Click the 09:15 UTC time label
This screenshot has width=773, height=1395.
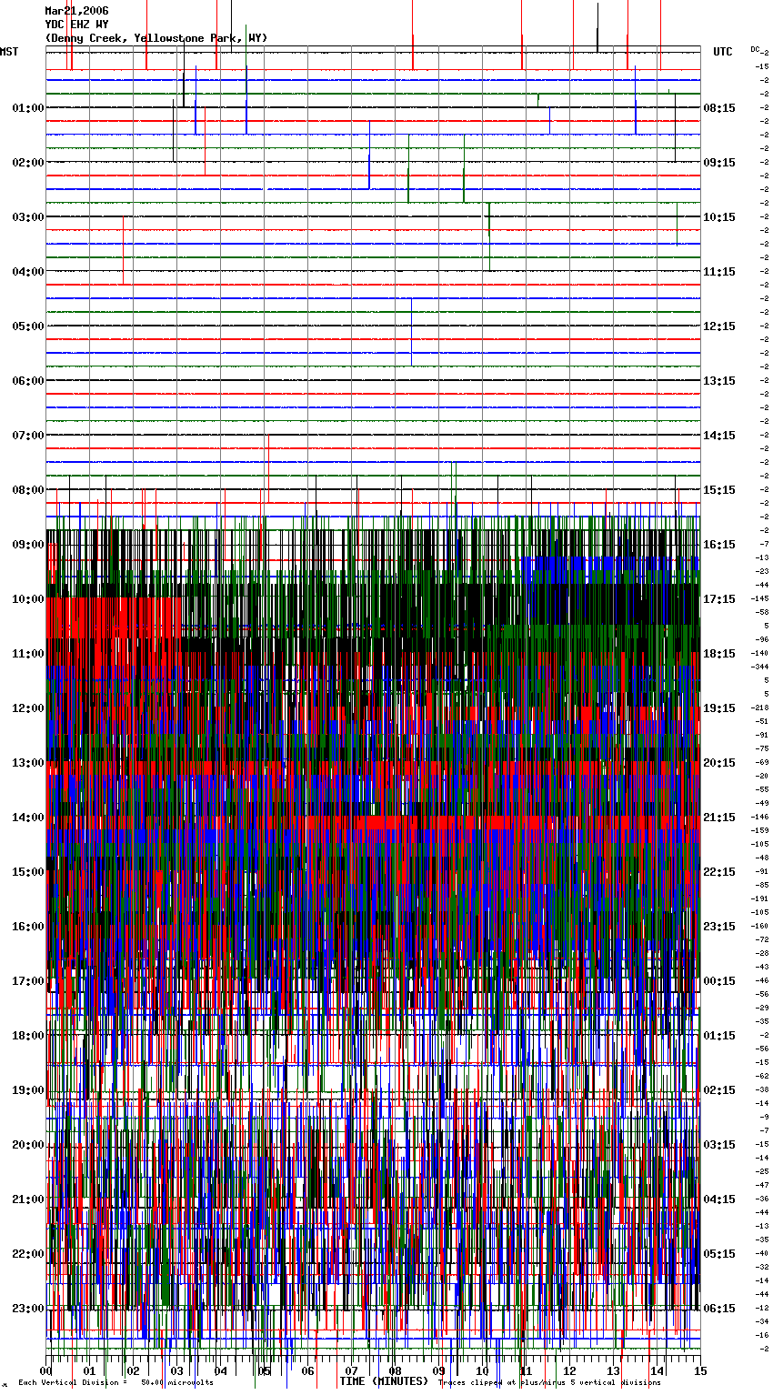pyautogui.click(x=719, y=163)
